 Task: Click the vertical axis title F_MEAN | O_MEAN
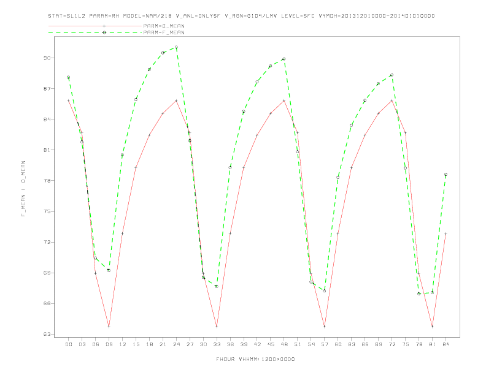pos(23,189)
